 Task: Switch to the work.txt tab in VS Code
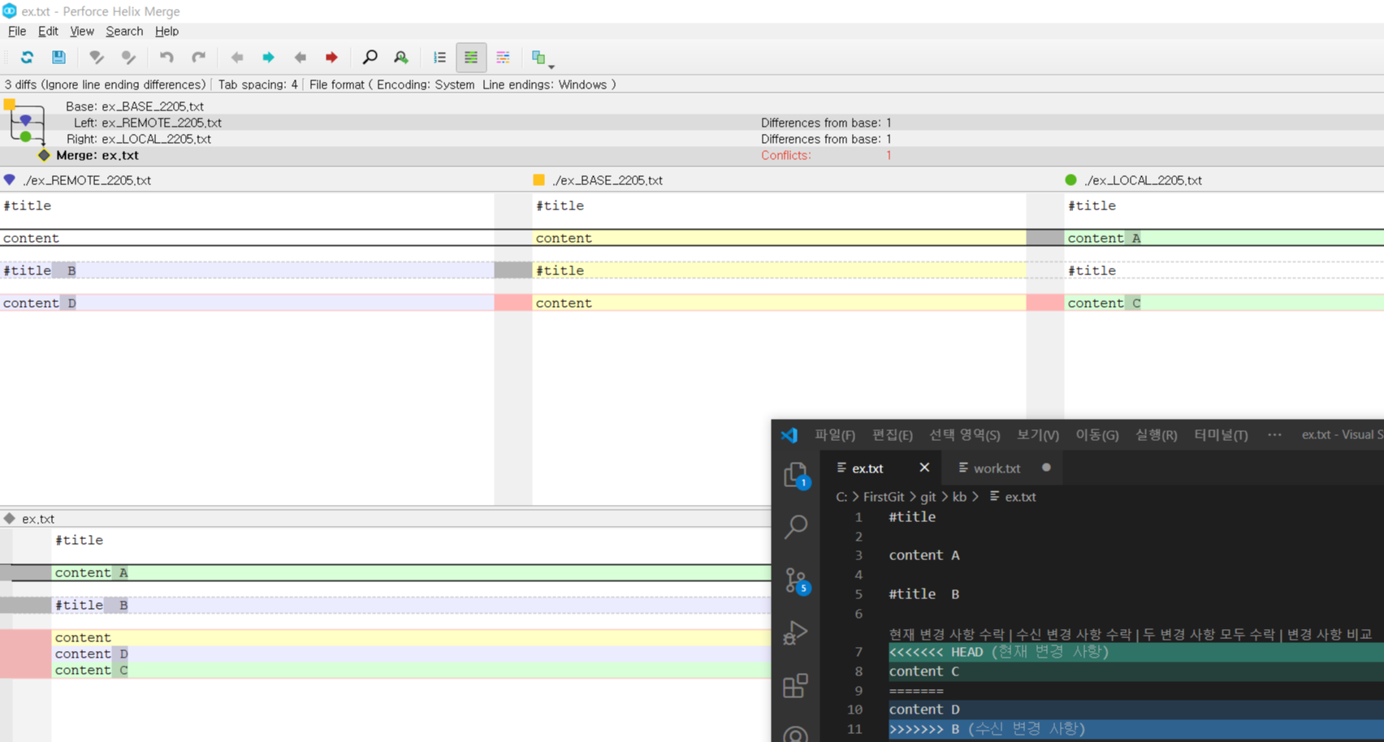(x=997, y=468)
